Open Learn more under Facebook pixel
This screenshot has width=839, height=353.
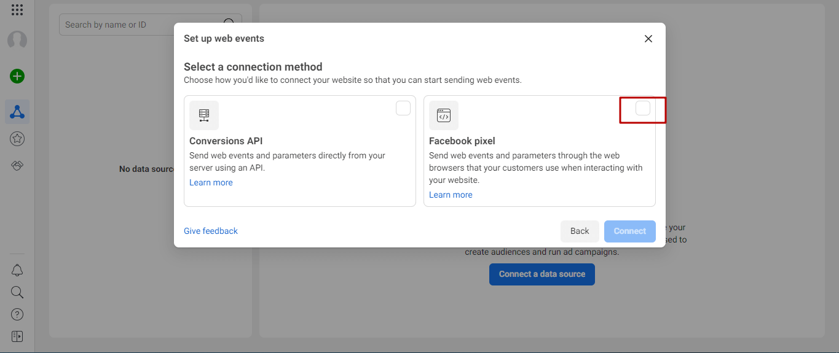point(451,195)
